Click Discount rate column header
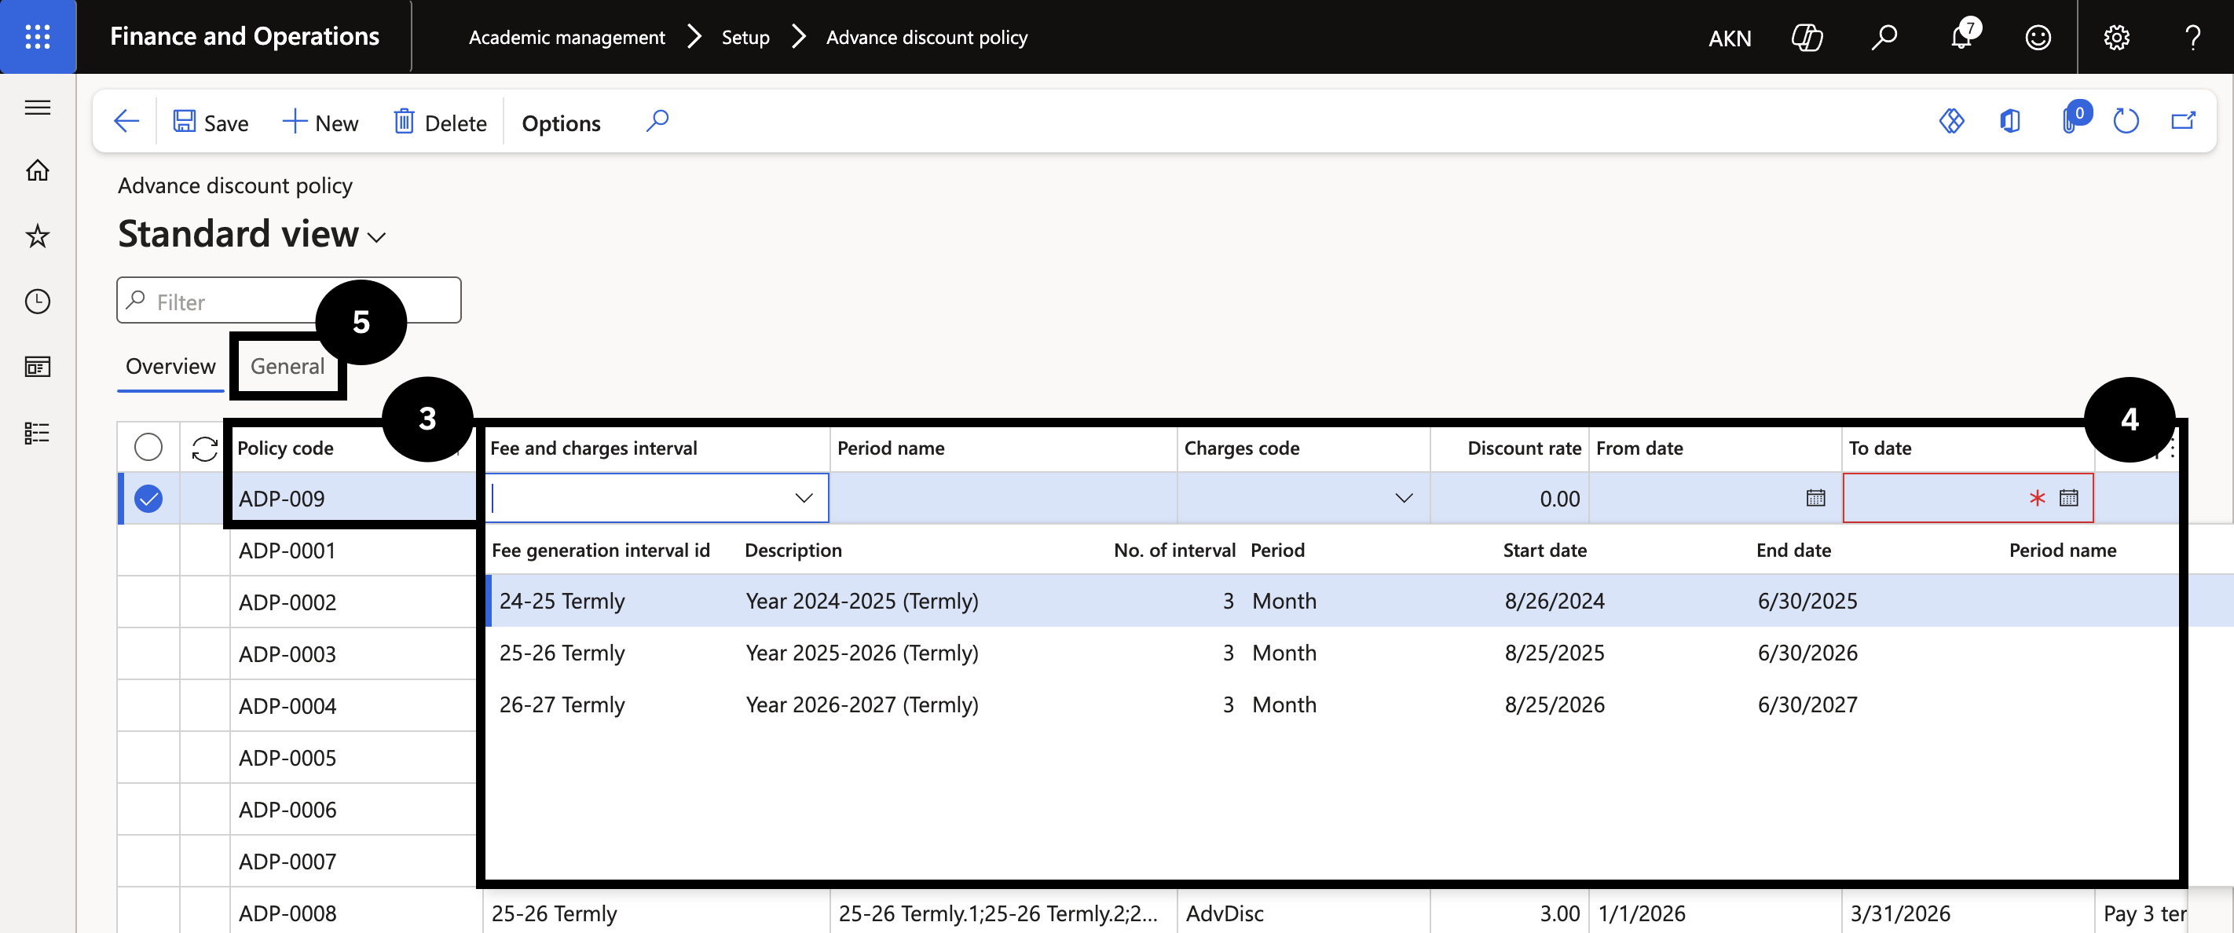The image size is (2234, 933). click(1524, 448)
